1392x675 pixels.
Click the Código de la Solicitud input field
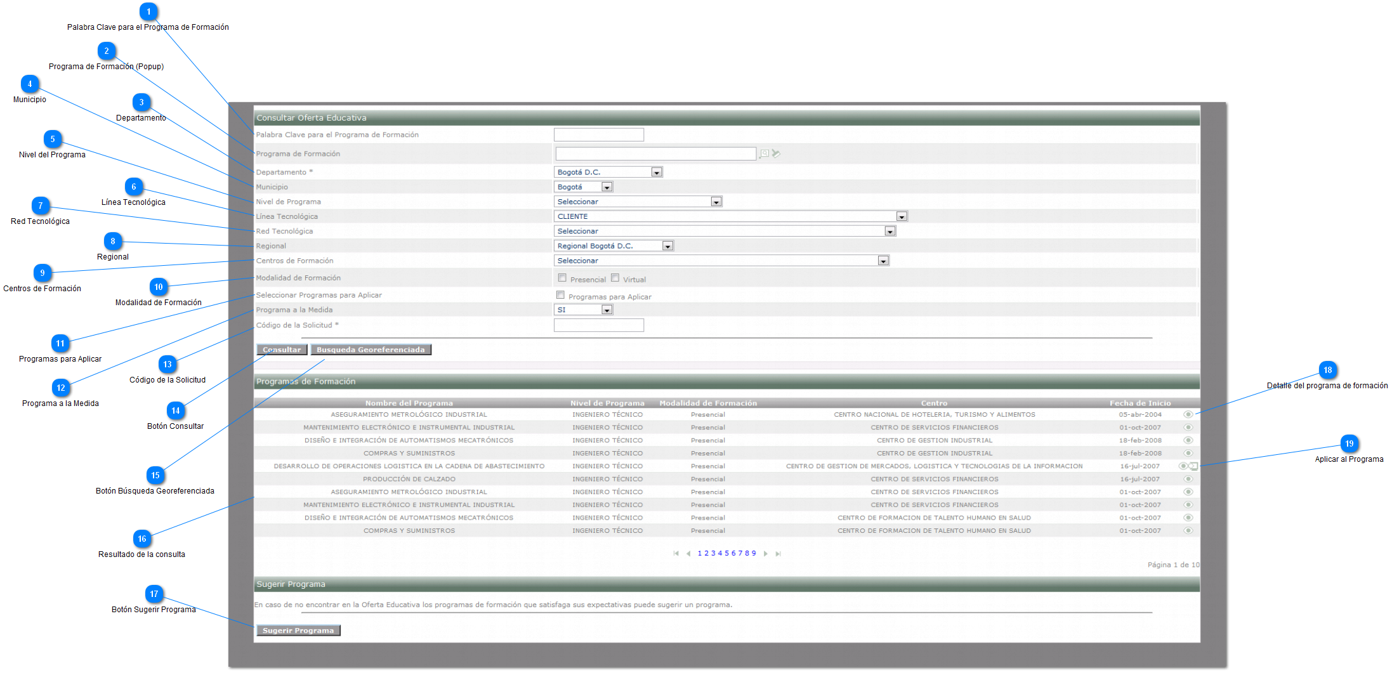(x=598, y=325)
